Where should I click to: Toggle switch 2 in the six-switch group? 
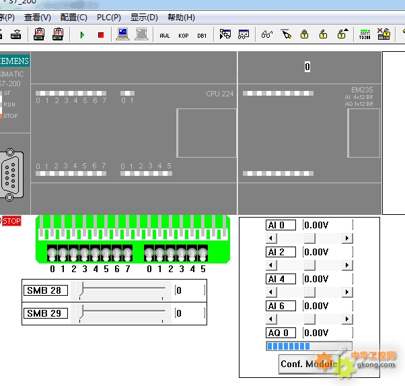coord(170,253)
